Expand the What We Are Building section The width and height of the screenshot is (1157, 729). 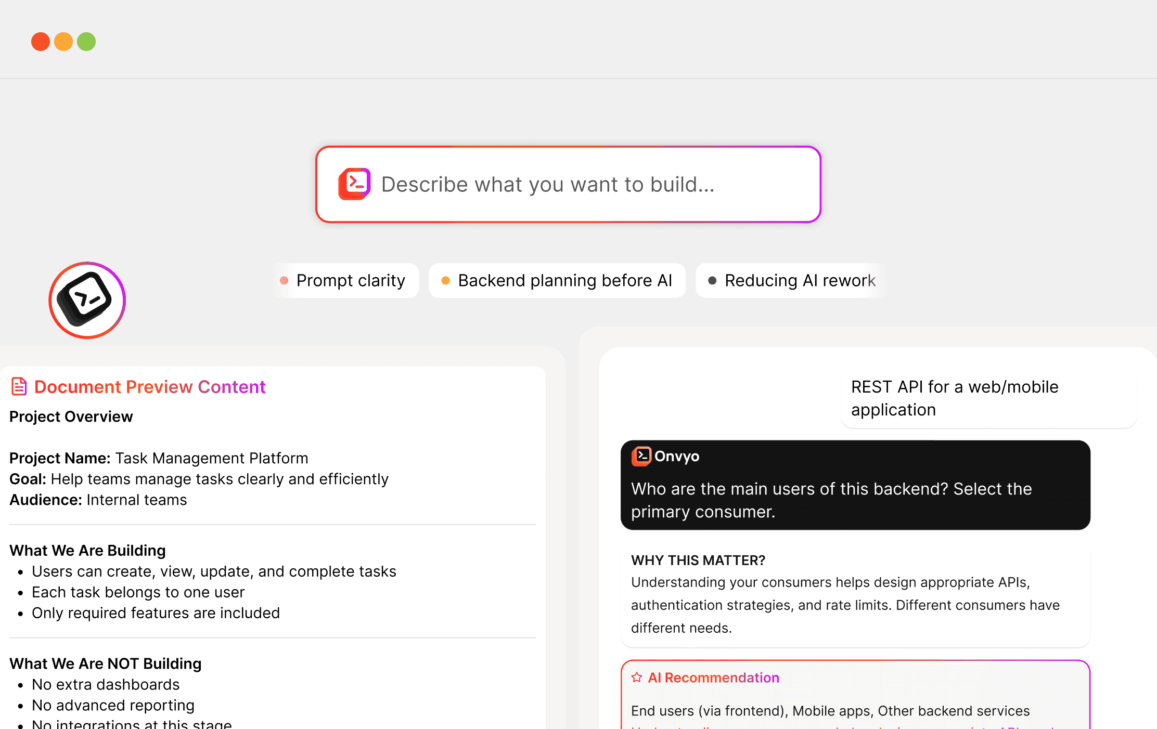(87, 550)
